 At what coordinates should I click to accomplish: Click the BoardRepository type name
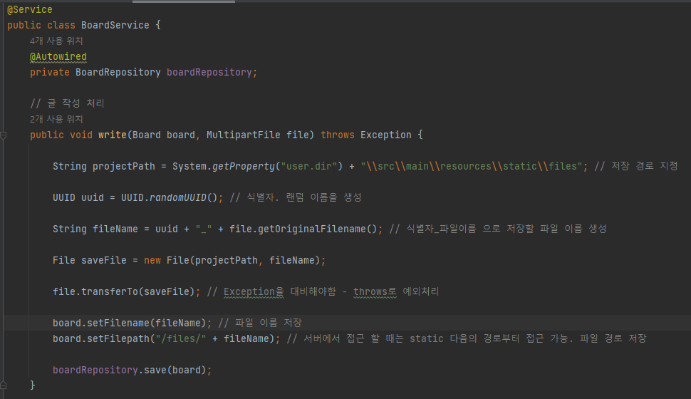[x=118, y=72]
